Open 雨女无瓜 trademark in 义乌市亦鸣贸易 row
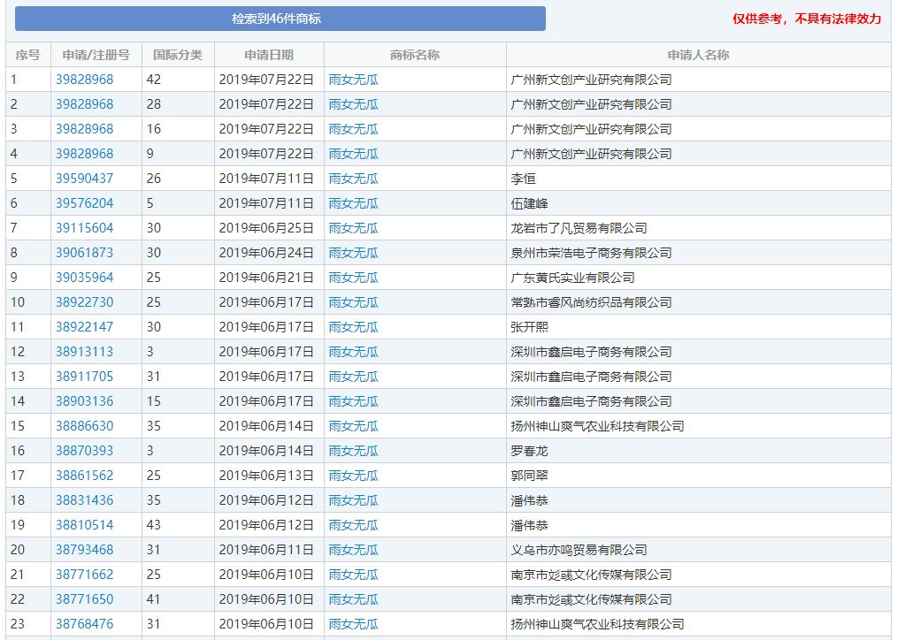This screenshot has width=897, height=640. point(354,550)
